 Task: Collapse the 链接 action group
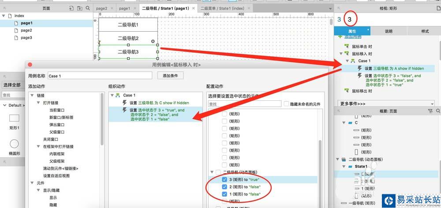pos(31,95)
